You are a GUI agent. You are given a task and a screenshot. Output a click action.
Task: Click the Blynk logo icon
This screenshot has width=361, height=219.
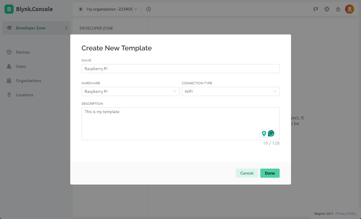9,9
